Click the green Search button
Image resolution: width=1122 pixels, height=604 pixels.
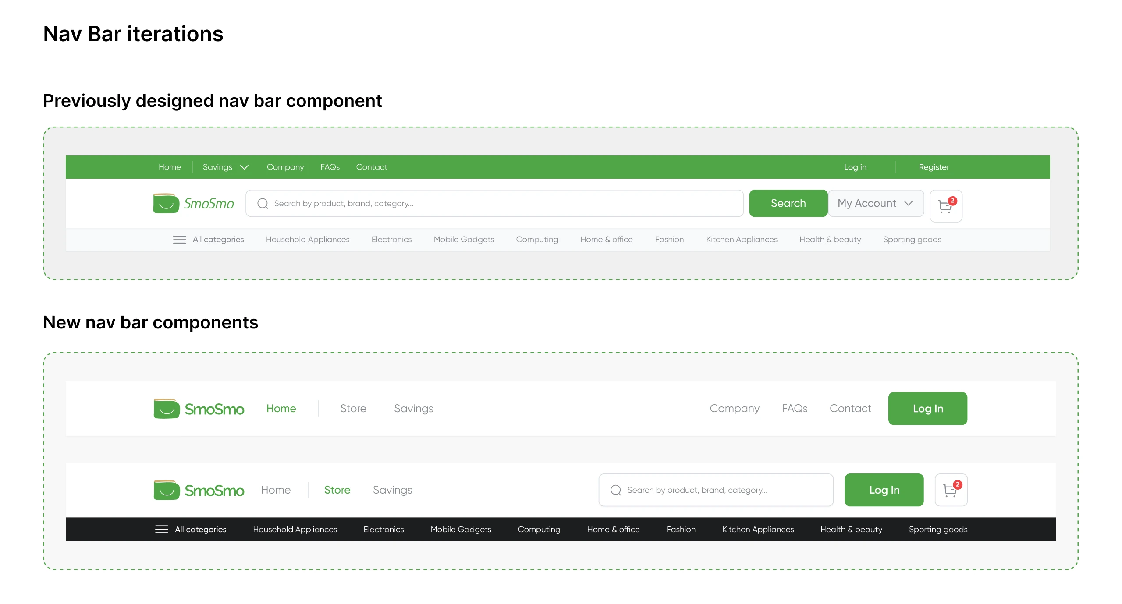pos(788,203)
